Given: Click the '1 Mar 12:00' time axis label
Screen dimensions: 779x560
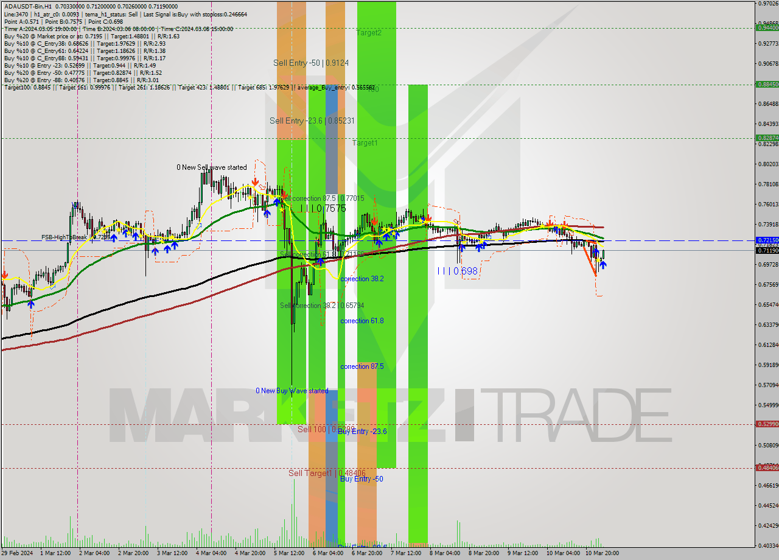Looking at the screenshot, I should [x=55, y=553].
